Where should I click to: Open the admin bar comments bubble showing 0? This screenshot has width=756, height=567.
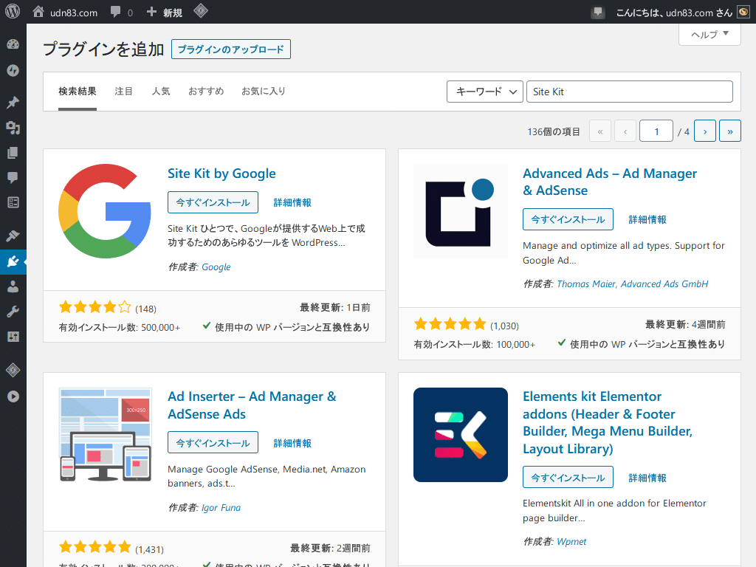click(x=122, y=12)
